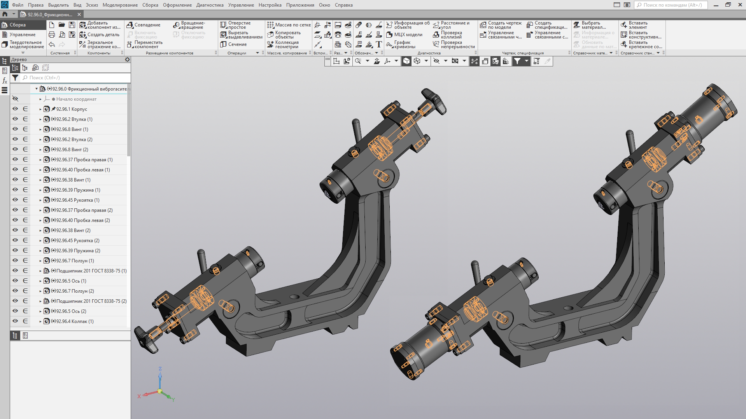Open the Диагностика menu

point(210,5)
